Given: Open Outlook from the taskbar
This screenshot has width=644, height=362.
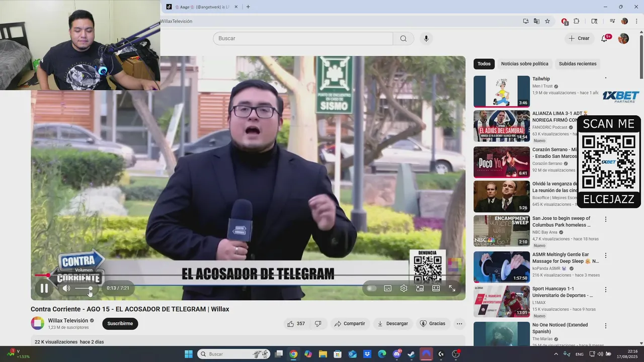Looking at the screenshot, I should coord(352,354).
